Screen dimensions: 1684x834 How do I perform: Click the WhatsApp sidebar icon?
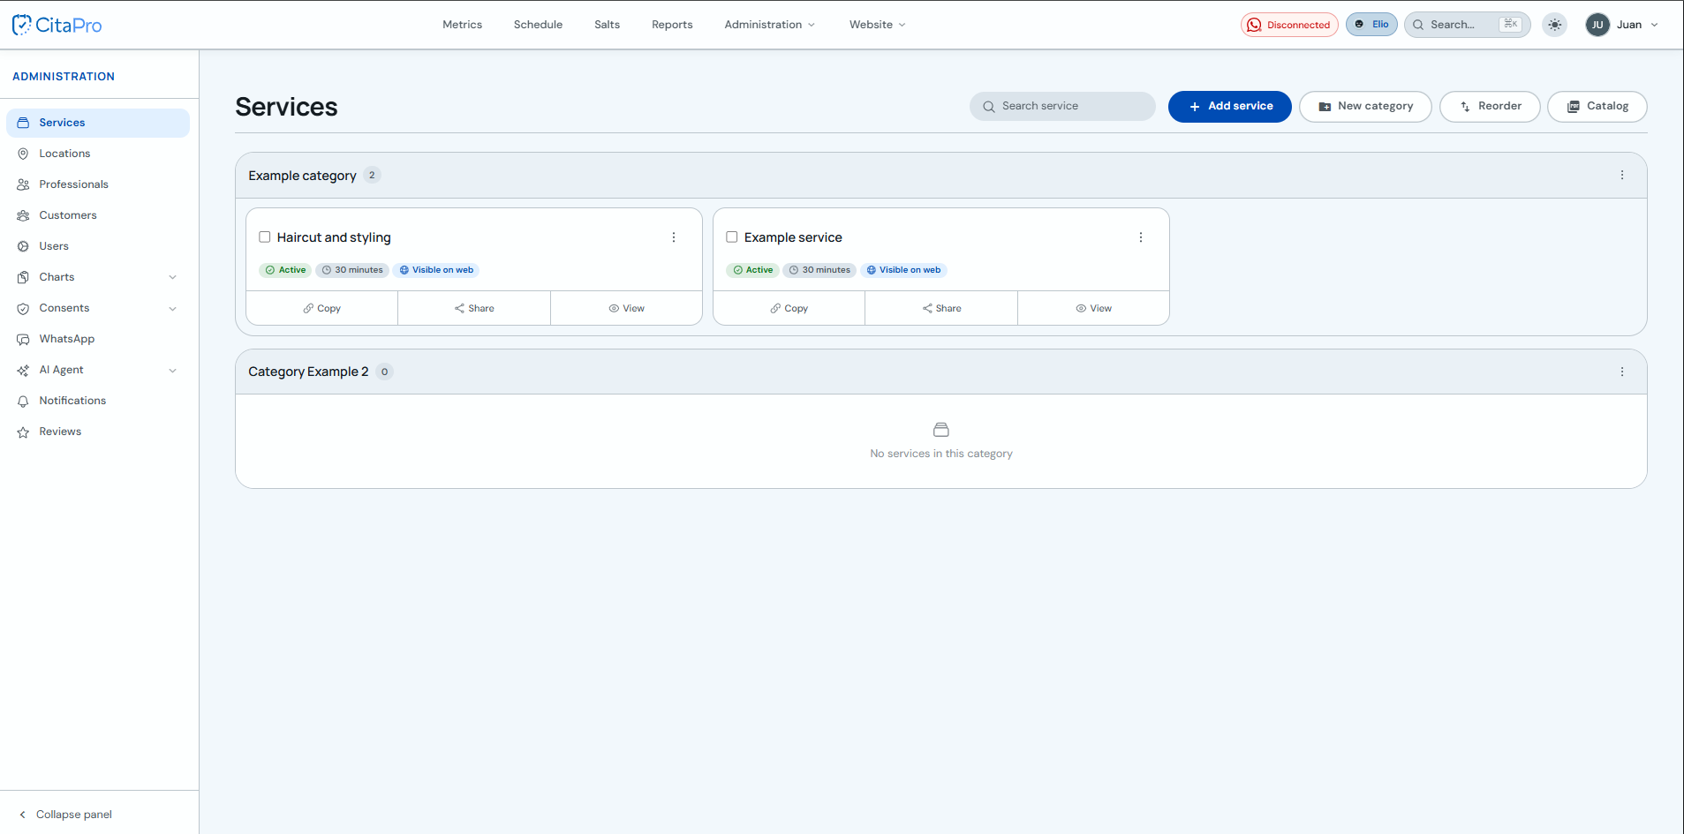point(23,339)
